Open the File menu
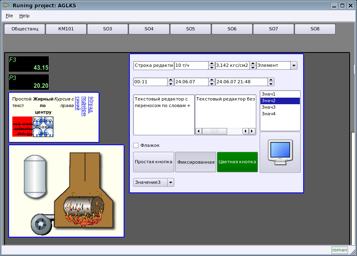The image size is (357, 256). (x=9, y=16)
